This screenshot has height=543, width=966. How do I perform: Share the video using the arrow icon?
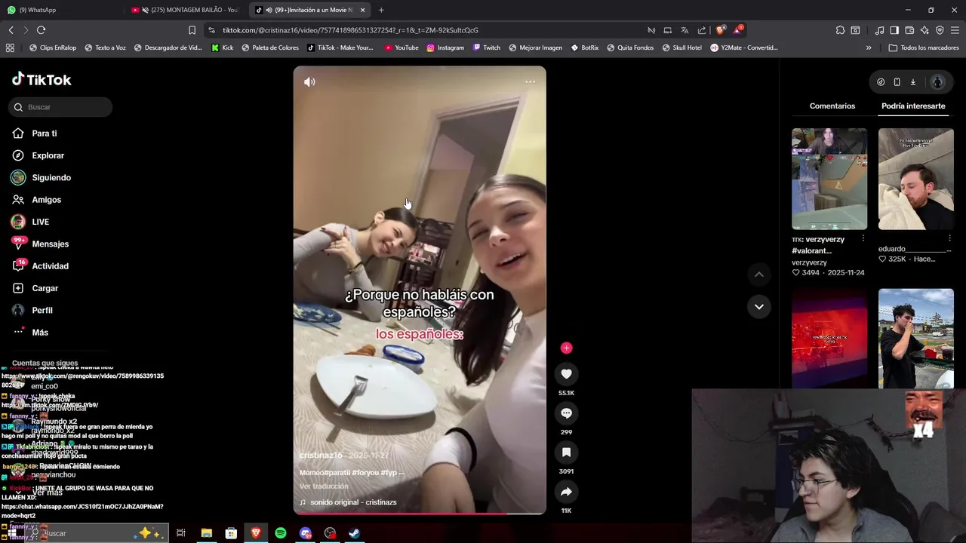[566, 492]
